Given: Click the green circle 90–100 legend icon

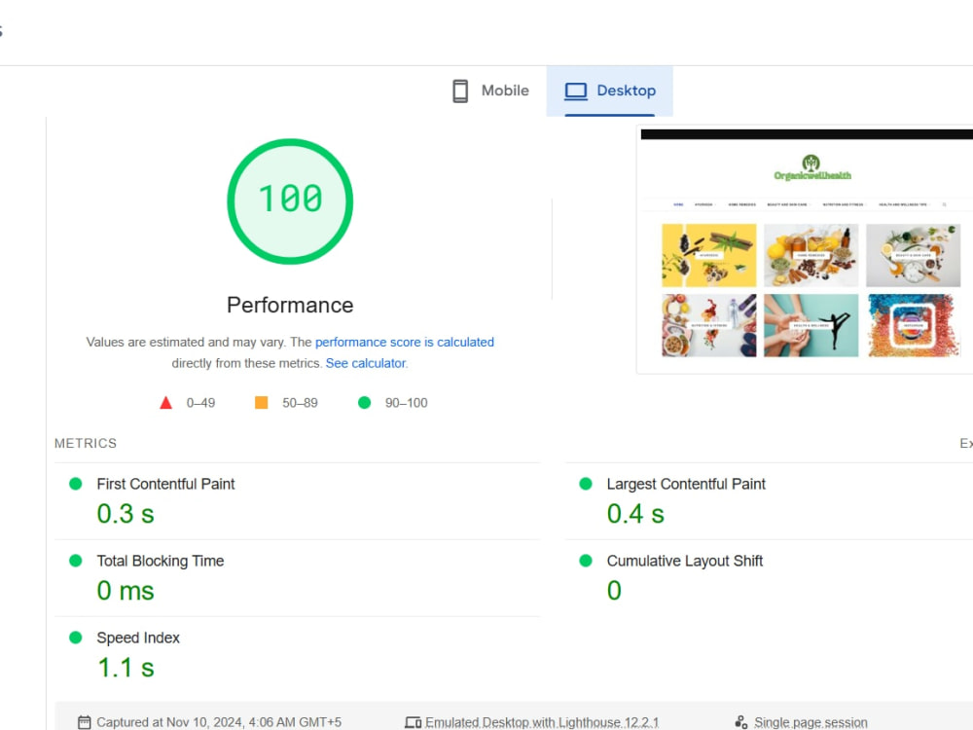Looking at the screenshot, I should 364,403.
